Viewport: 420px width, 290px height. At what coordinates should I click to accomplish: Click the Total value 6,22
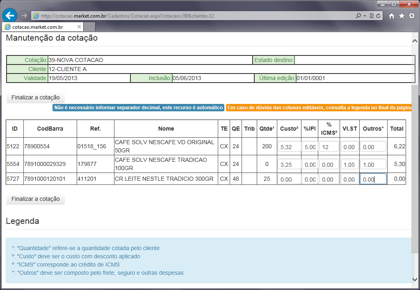[x=399, y=146]
